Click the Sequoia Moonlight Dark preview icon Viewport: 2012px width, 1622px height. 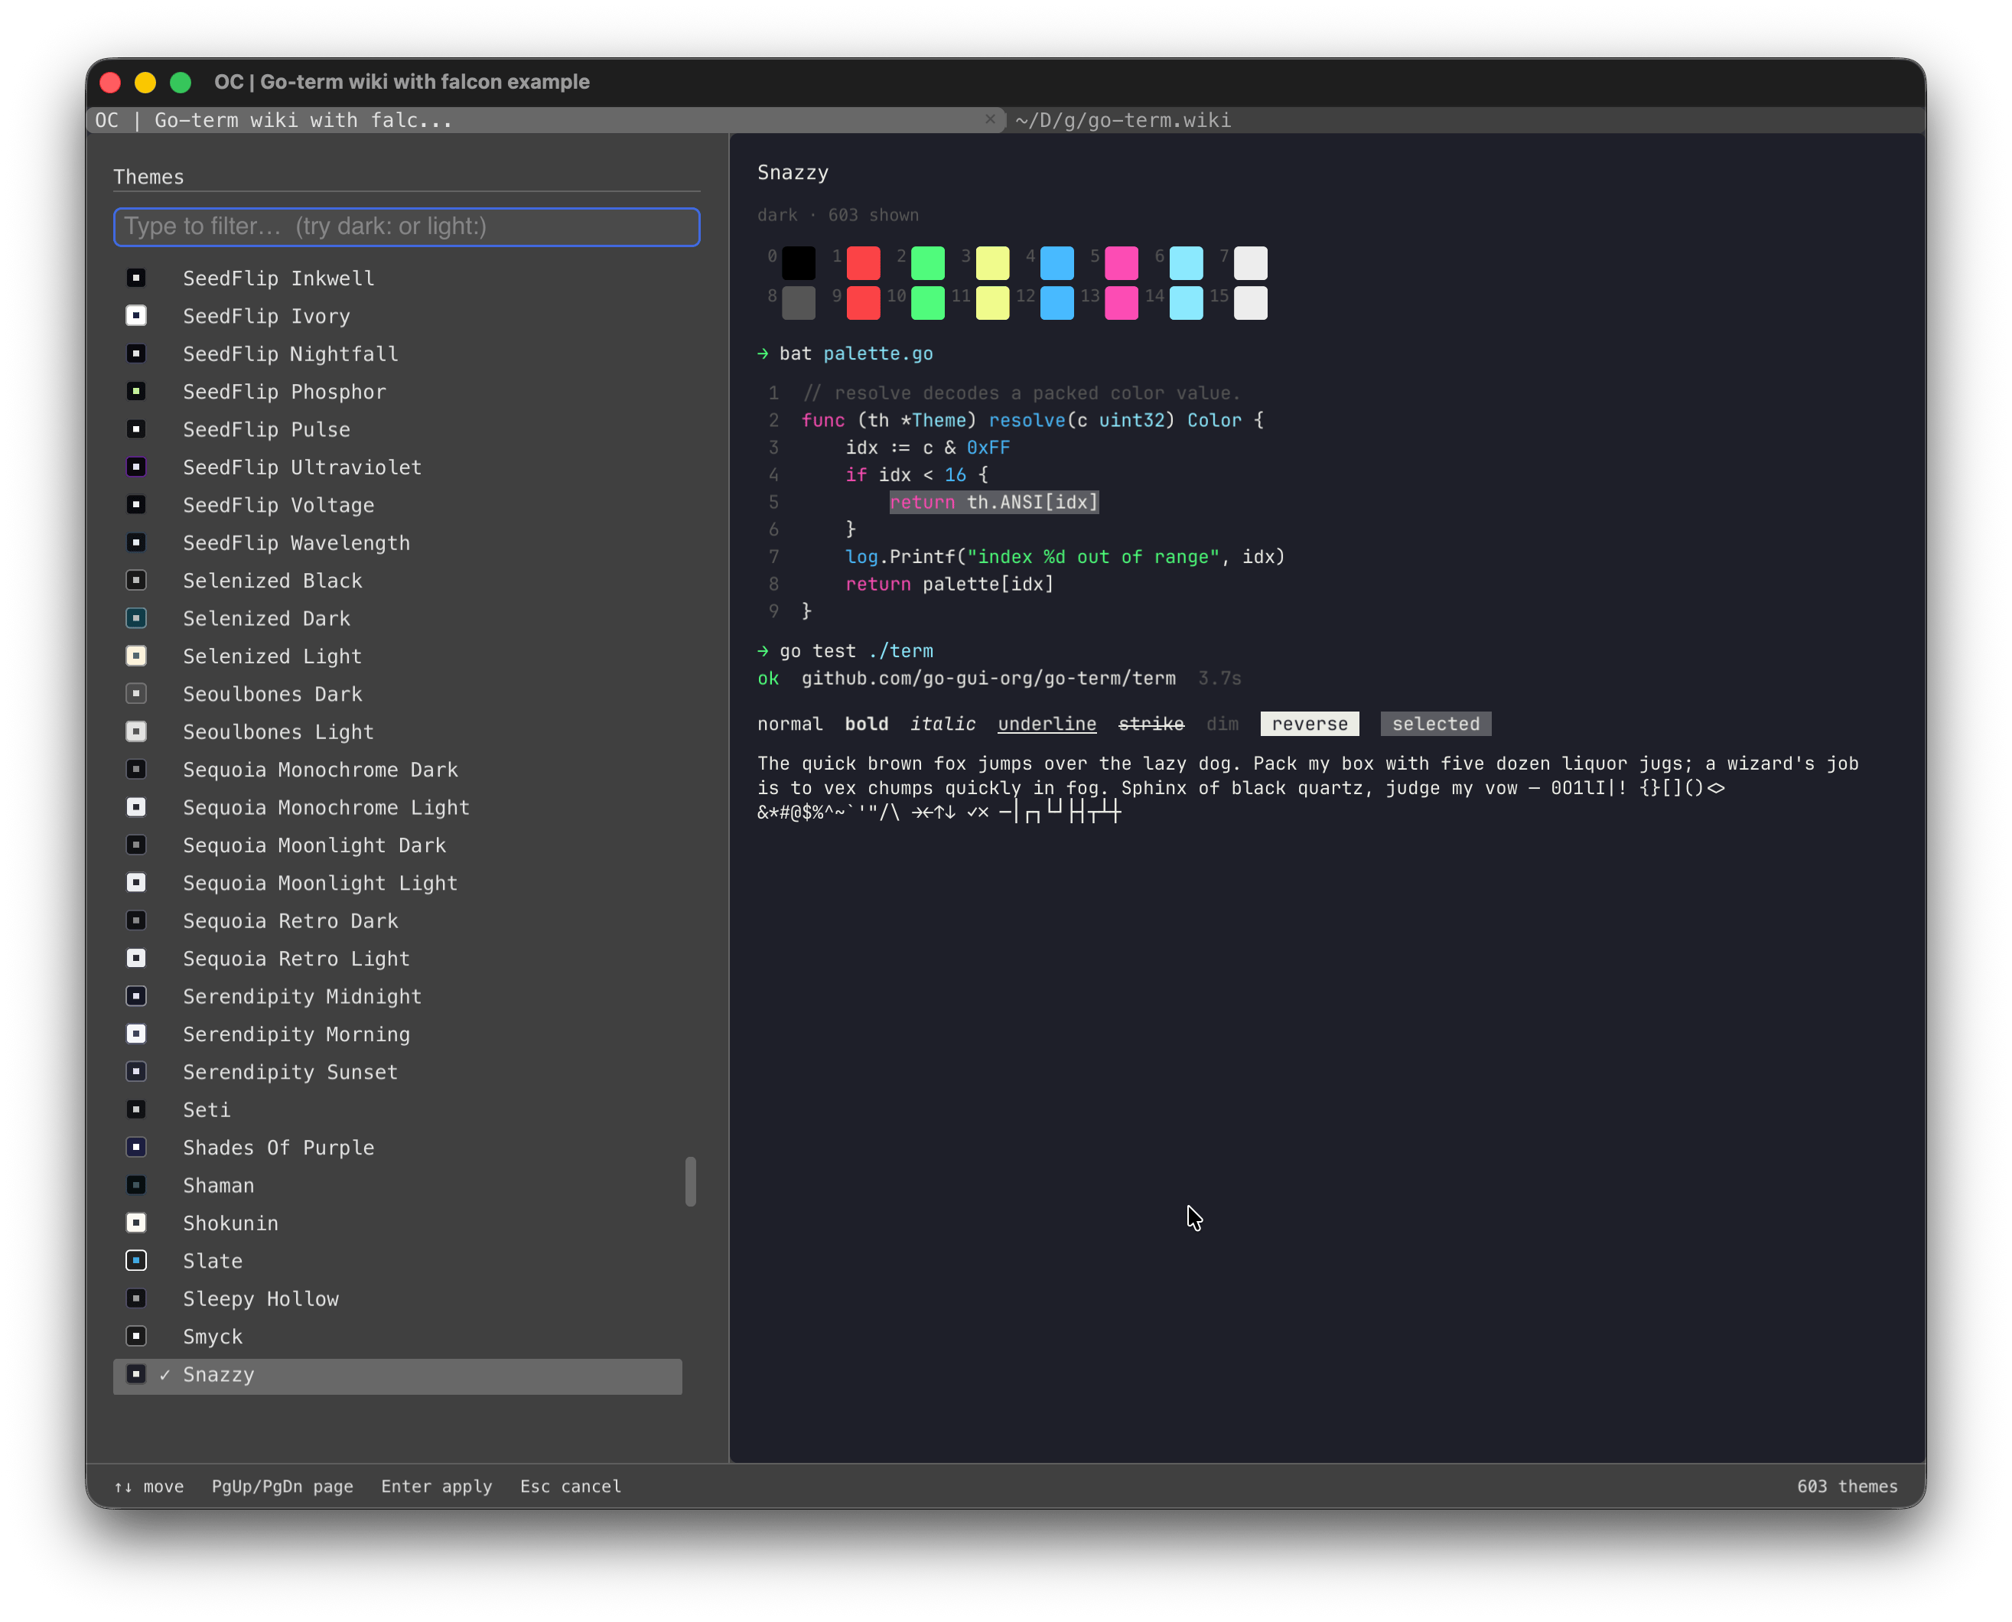[x=136, y=845]
